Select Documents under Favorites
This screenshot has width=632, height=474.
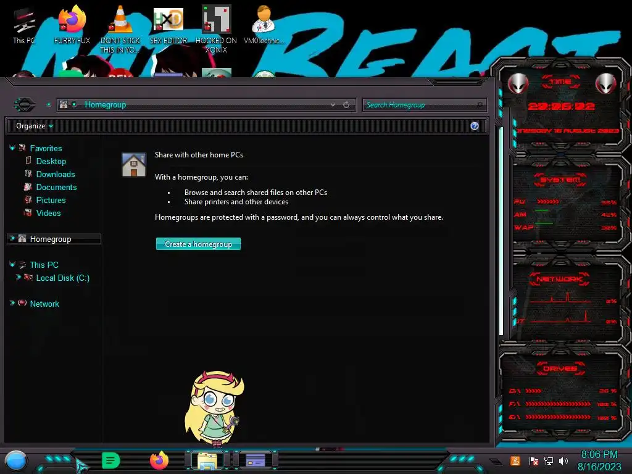pyautogui.click(x=56, y=187)
